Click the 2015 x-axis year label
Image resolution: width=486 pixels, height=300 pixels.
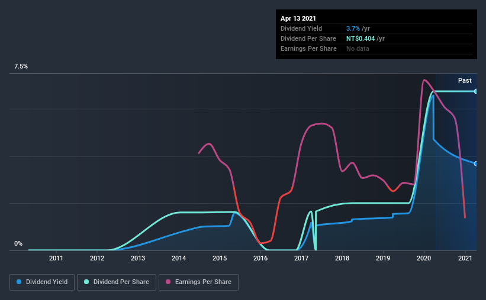point(220,258)
